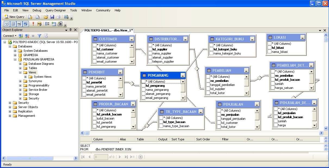
Task: Open the Object Explorer window position dropdown arrow
Action: point(66,30)
